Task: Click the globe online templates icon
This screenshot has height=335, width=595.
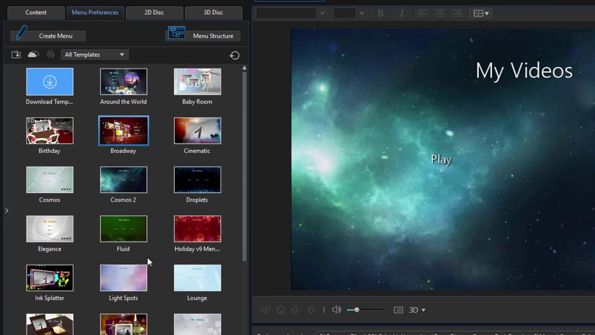Action: 51,54
